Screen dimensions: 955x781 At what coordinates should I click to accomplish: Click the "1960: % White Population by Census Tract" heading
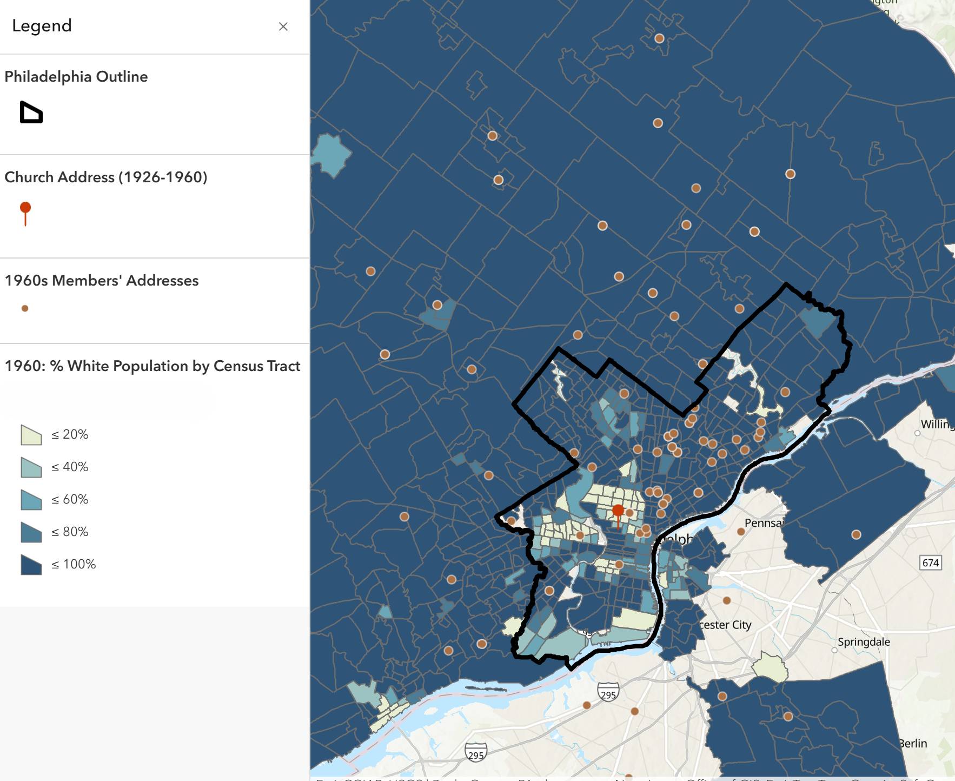[x=152, y=366]
